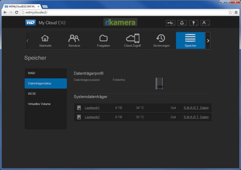View S.M.A.R.T. Daten for Laufwerk1
The width and height of the screenshot is (241, 170).
tap(196, 108)
